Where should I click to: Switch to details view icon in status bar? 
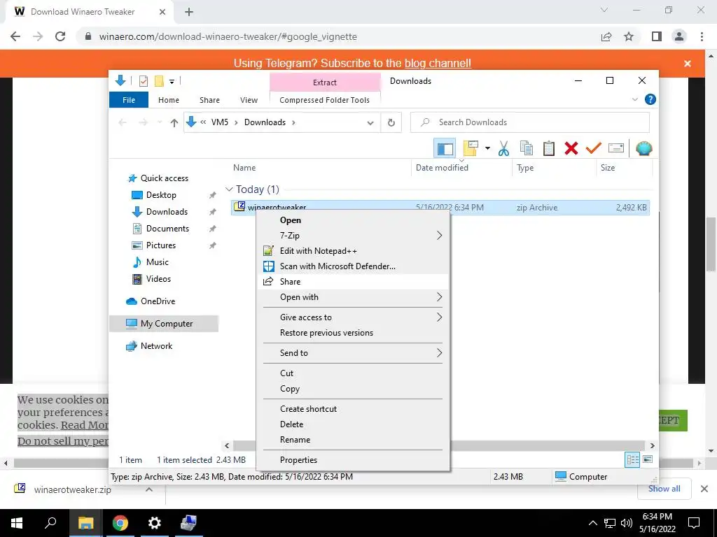[632, 460]
